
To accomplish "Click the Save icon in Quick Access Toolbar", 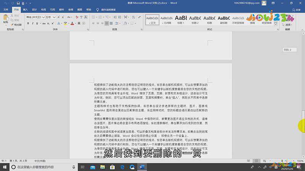I will click(18, 3).
